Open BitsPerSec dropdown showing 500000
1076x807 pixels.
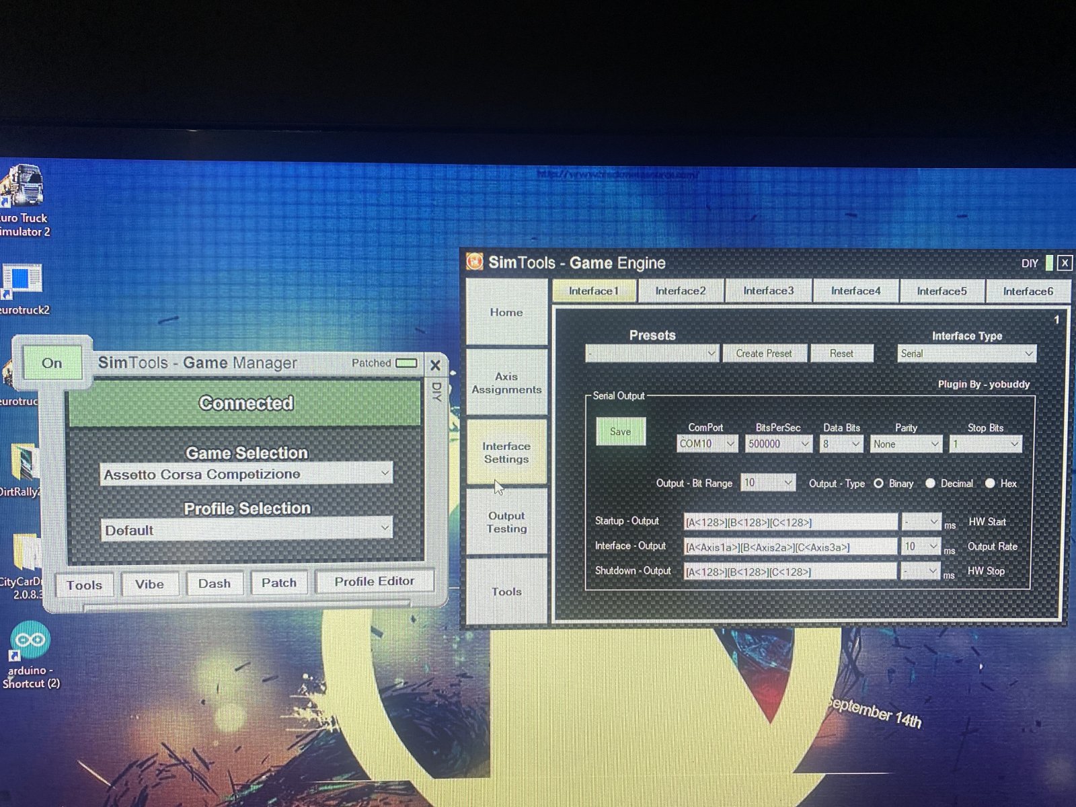click(779, 444)
